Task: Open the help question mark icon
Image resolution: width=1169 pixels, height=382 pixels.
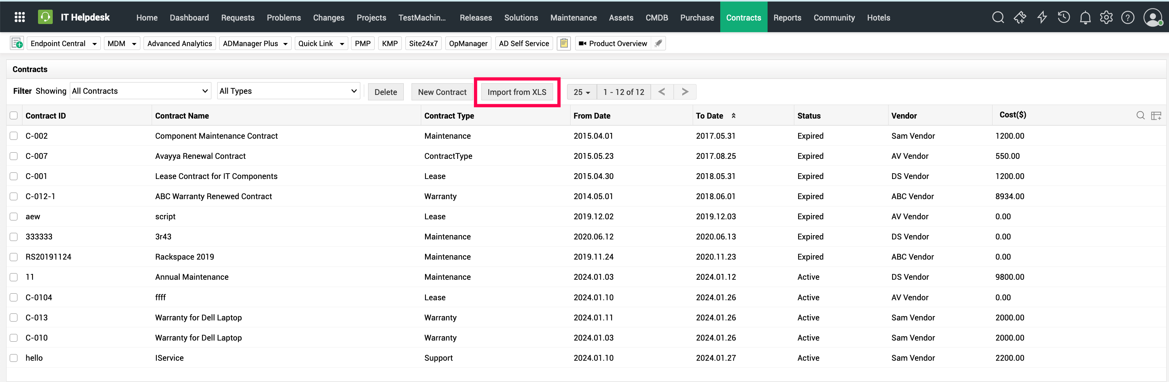Action: pos(1128,17)
